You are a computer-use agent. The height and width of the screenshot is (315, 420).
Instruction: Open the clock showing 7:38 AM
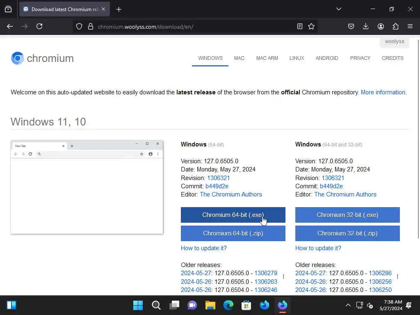tap(391, 305)
